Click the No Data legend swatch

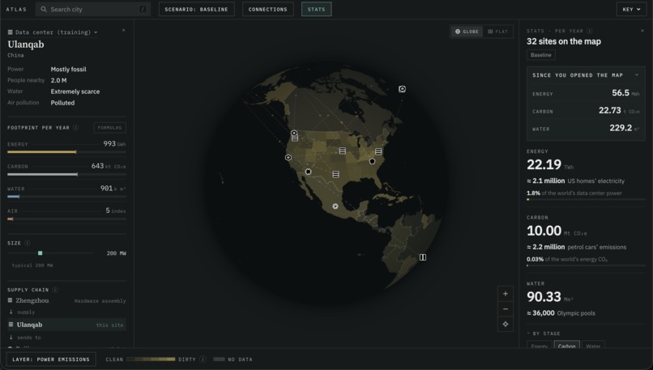tap(219, 359)
